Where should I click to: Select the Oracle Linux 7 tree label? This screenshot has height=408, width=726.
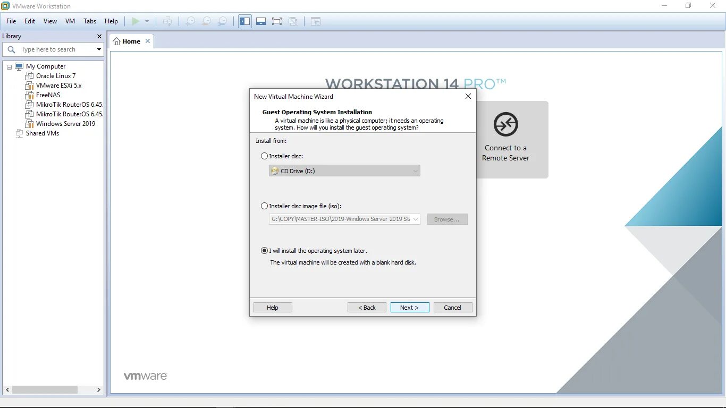[56, 76]
